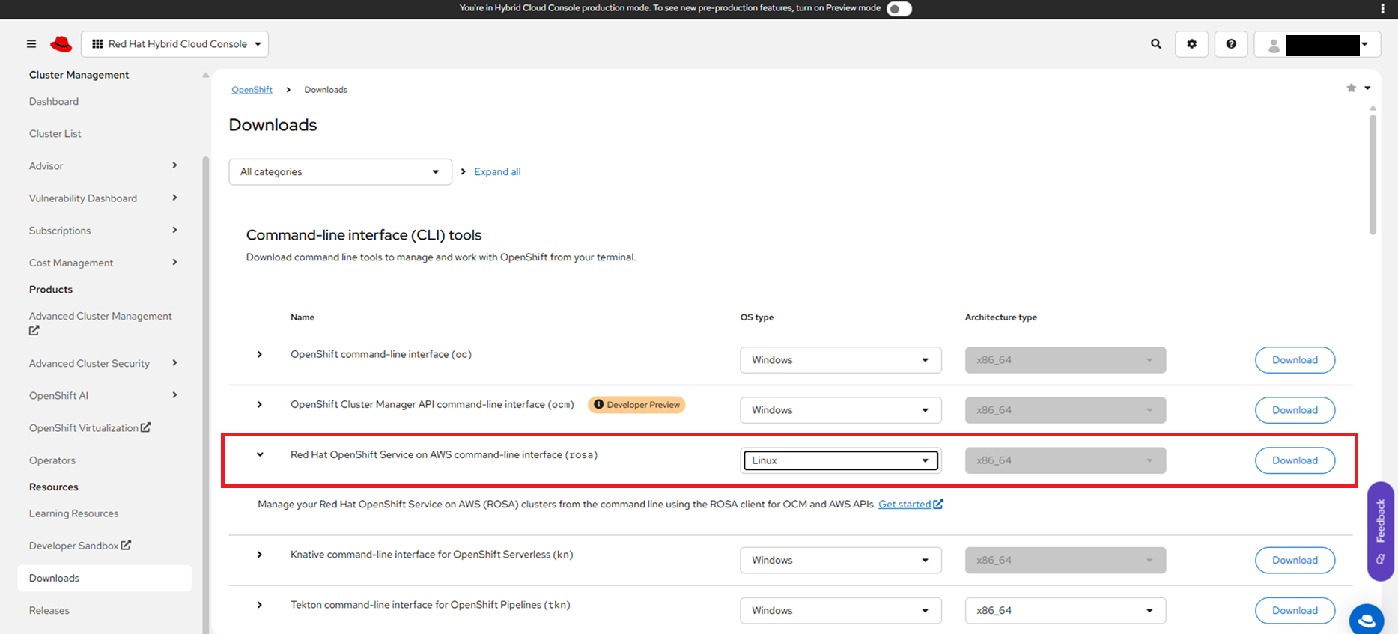Open the hamburger navigation menu
Viewport: 1398px width, 634px height.
pos(31,44)
